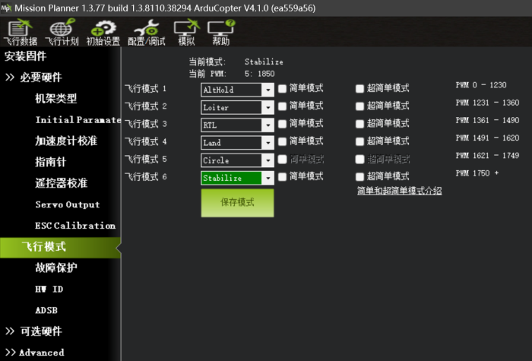Enable 简单模式 for 飞行模式 6
This screenshot has width=532, height=361.
[282, 177]
